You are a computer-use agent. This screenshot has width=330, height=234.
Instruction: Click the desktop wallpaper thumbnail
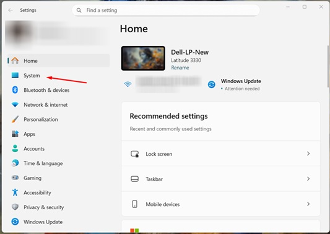(143, 58)
